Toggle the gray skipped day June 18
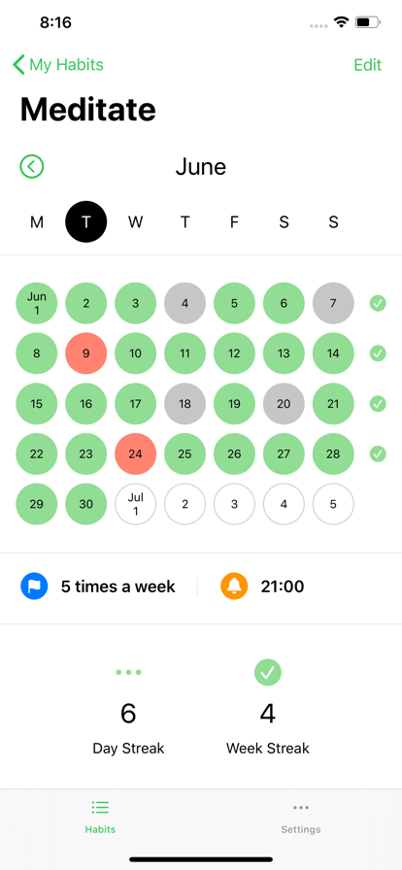Screen dimensions: 402x870 pyautogui.click(x=184, y=403)
